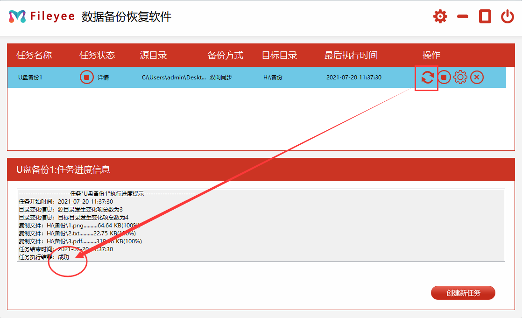Click the status icon beside 详情
Viewport: 522px width, 318px height.
pos(86,77)
